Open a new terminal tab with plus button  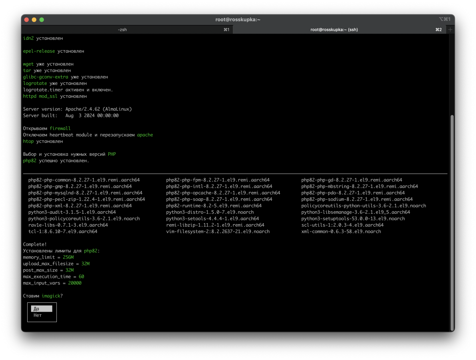pos(450,29)
